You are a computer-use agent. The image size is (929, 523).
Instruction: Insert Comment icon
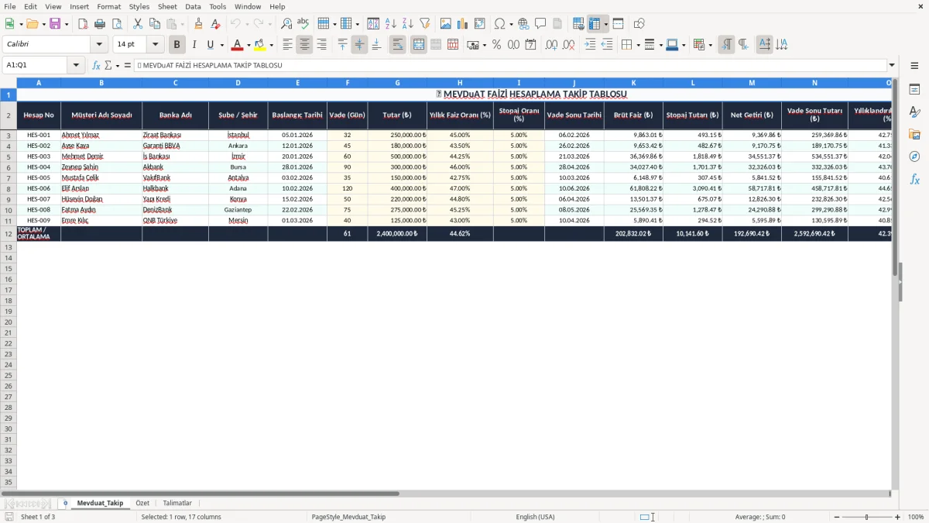(540, 24)
